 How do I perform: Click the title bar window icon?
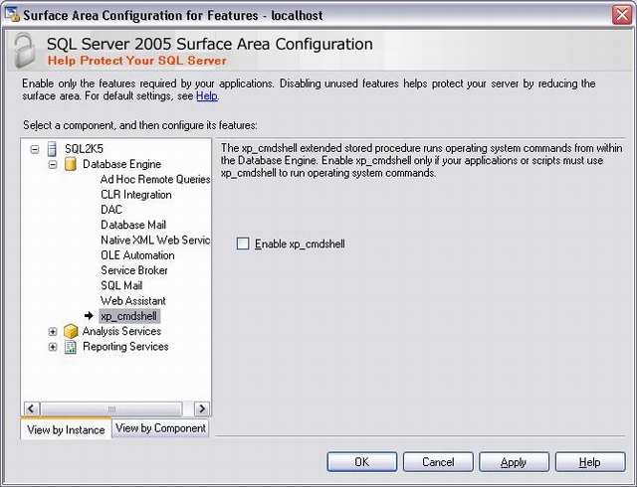point(12,14)
